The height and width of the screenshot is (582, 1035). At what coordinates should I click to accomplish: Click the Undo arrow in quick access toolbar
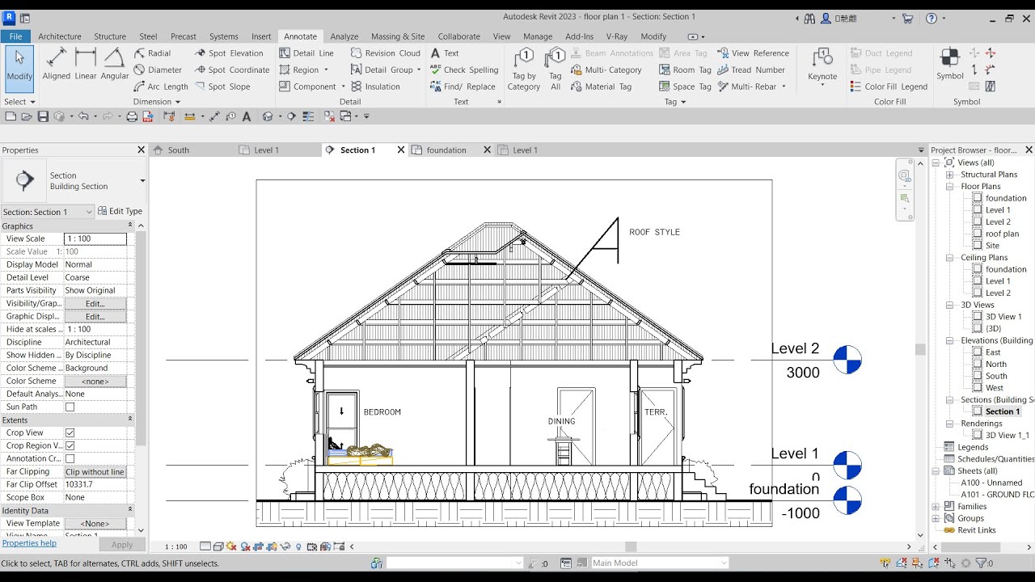tap(83, 116)
